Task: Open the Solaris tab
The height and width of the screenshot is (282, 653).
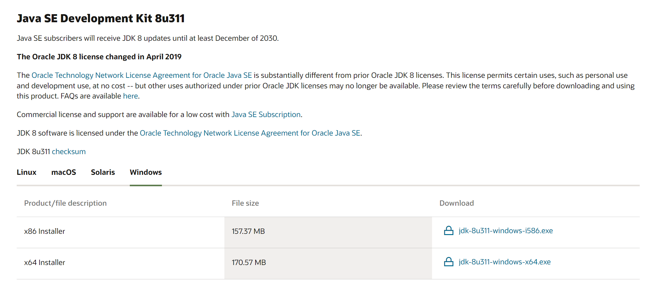Action: 103,172
